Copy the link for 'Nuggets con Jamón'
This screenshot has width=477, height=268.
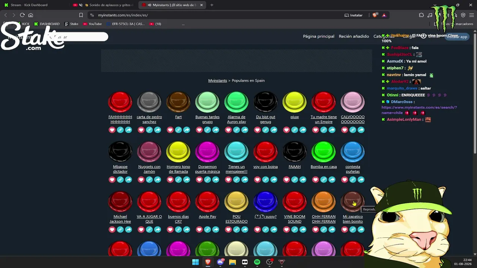(x=149, y=180)
